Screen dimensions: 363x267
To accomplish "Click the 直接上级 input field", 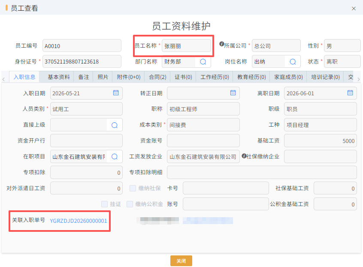I will pos(79,125).
